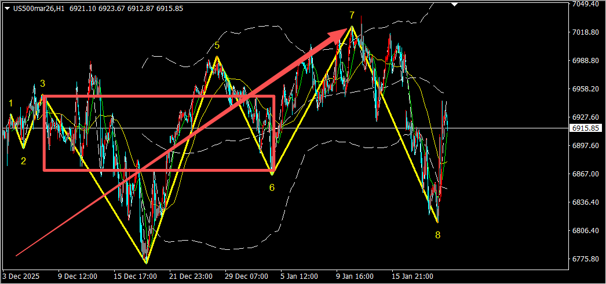This screenshot has height=284, width=606.
Task: Select the yellow zigzag line between 7 and 8
Action: tap(395, 124)
